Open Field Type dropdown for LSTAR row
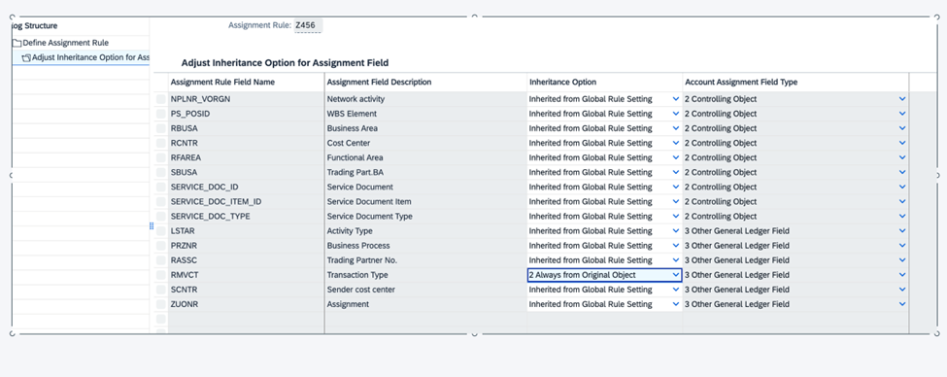The width and height of the screenshot is (947, 377). pos(902,231)
